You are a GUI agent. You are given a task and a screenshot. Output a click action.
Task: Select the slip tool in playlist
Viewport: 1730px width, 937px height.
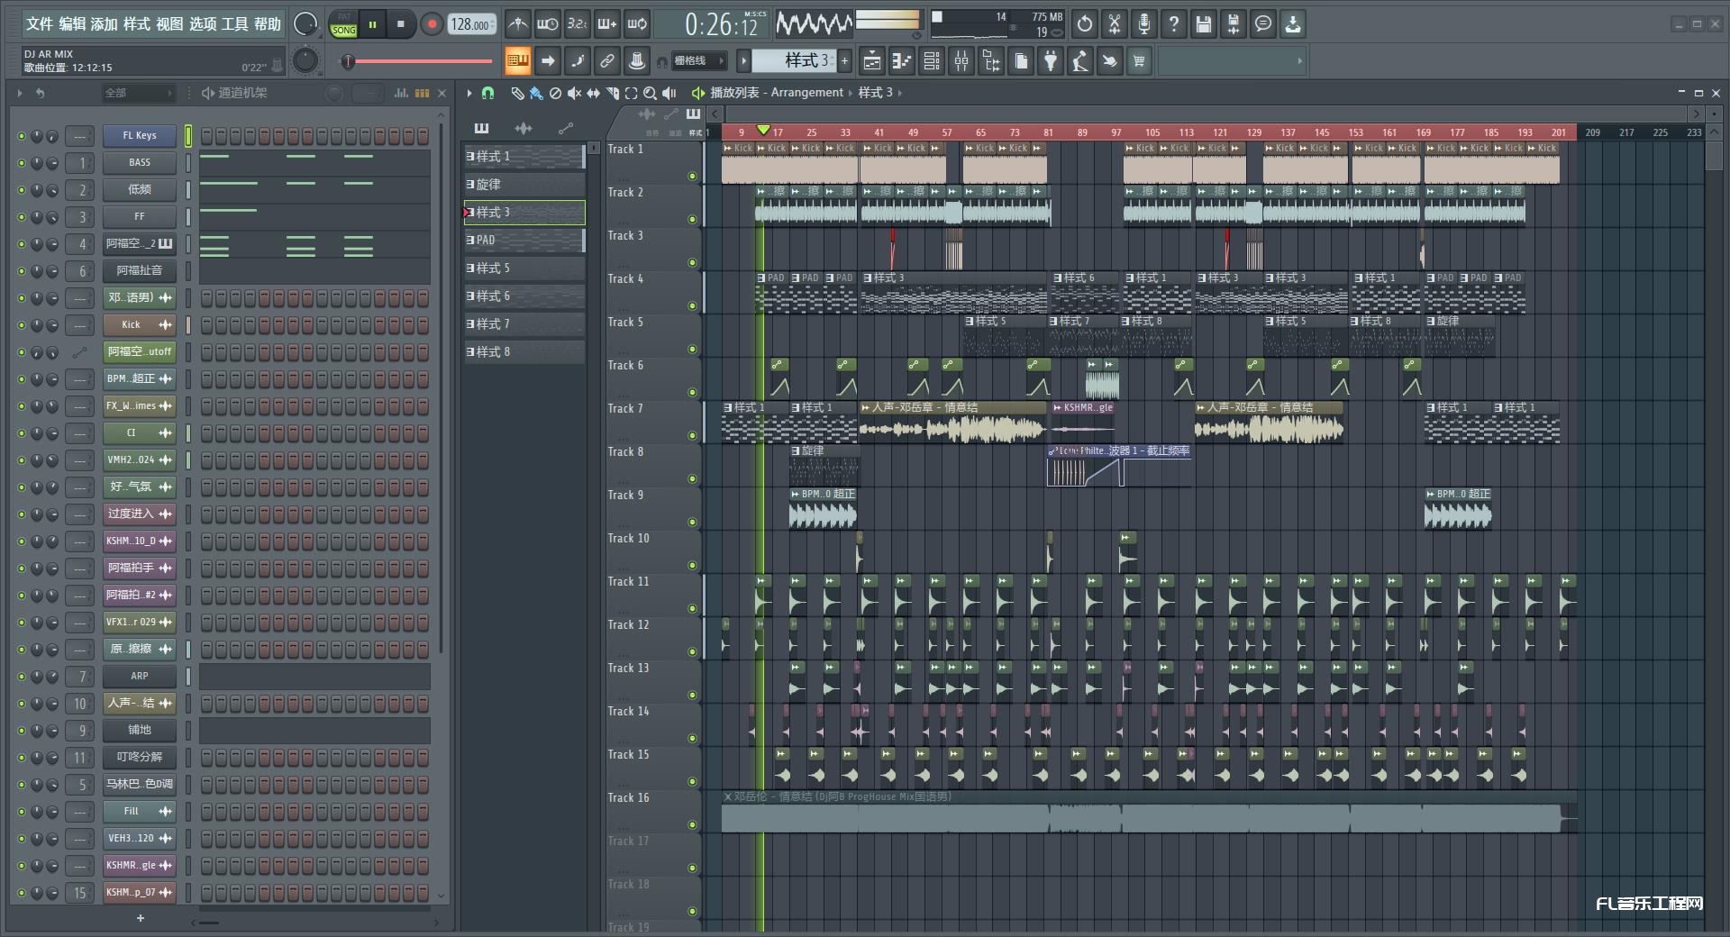[x=593, y=93]
